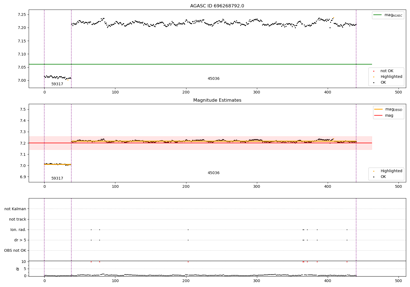
Task: Click the 7.15 y-axis tick label
Action: (22, 41)
